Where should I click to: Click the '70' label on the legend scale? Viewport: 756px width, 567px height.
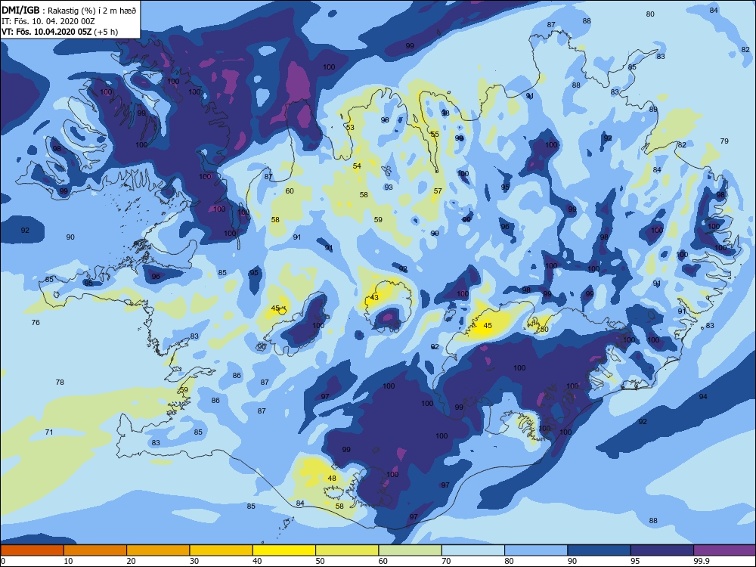pos(447,561)
